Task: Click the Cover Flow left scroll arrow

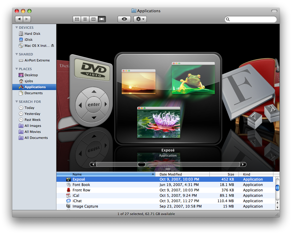Action: pos(93,164)
